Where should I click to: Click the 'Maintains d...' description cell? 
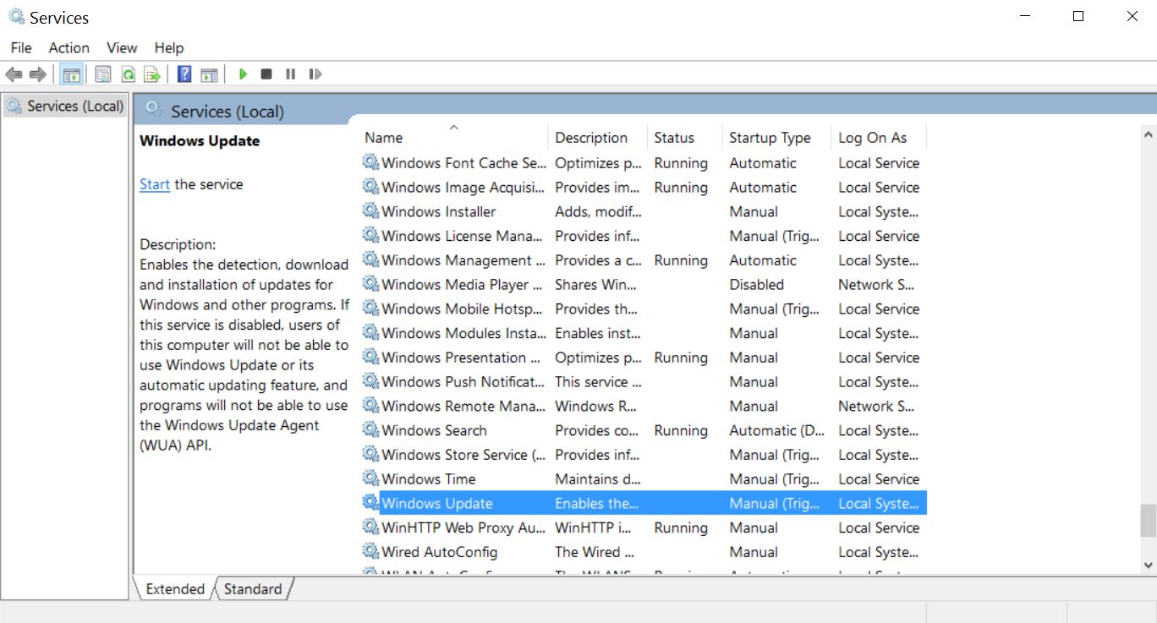pos(597,478)
